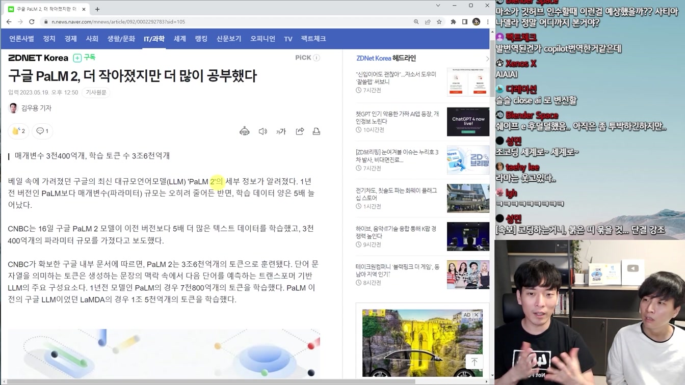Open the 신문보기 section
Viewport: 685px width, 385px height.
[x=229, y=39]
